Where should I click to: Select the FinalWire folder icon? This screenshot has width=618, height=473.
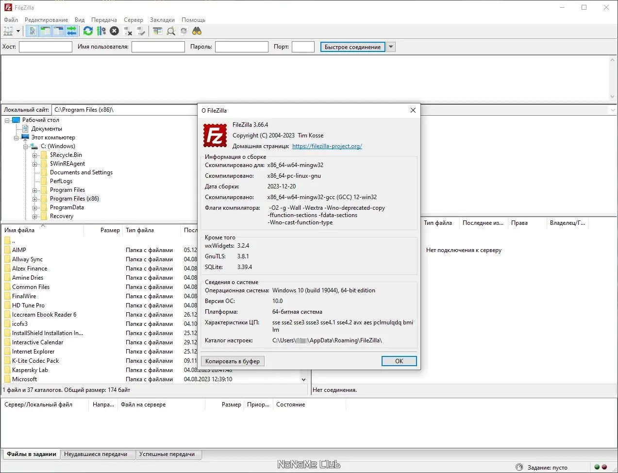coord(7,296)
